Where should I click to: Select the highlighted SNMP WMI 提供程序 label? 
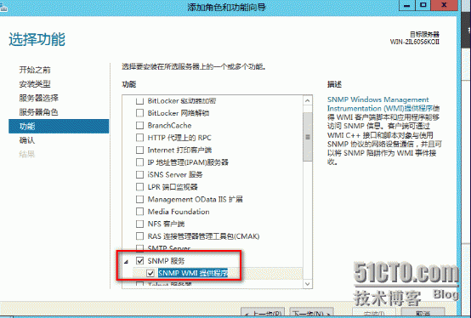click(x=193, y=273)
